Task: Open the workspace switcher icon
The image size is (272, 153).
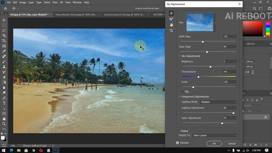Action: point(261,8)
